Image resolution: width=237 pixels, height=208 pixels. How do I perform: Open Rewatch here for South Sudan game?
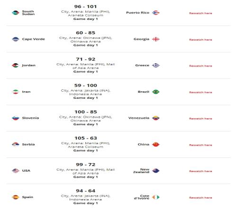click(201, 13)
